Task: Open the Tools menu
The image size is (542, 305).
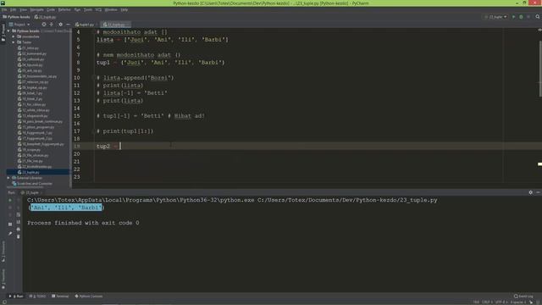Action: pos(88,9)
